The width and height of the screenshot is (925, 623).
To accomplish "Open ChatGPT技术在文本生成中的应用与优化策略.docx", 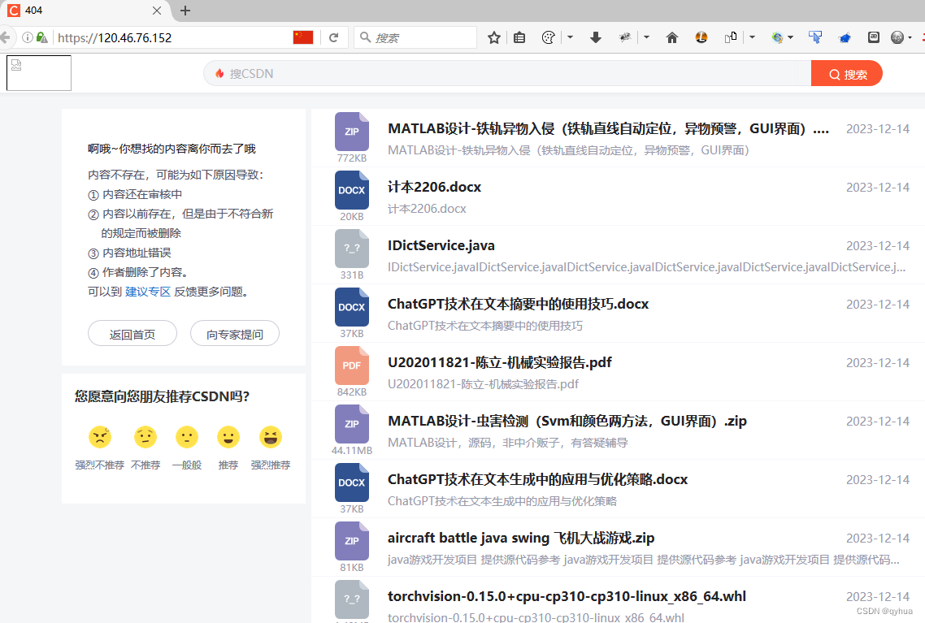I will pyautogui.click(x=537, y=479).
